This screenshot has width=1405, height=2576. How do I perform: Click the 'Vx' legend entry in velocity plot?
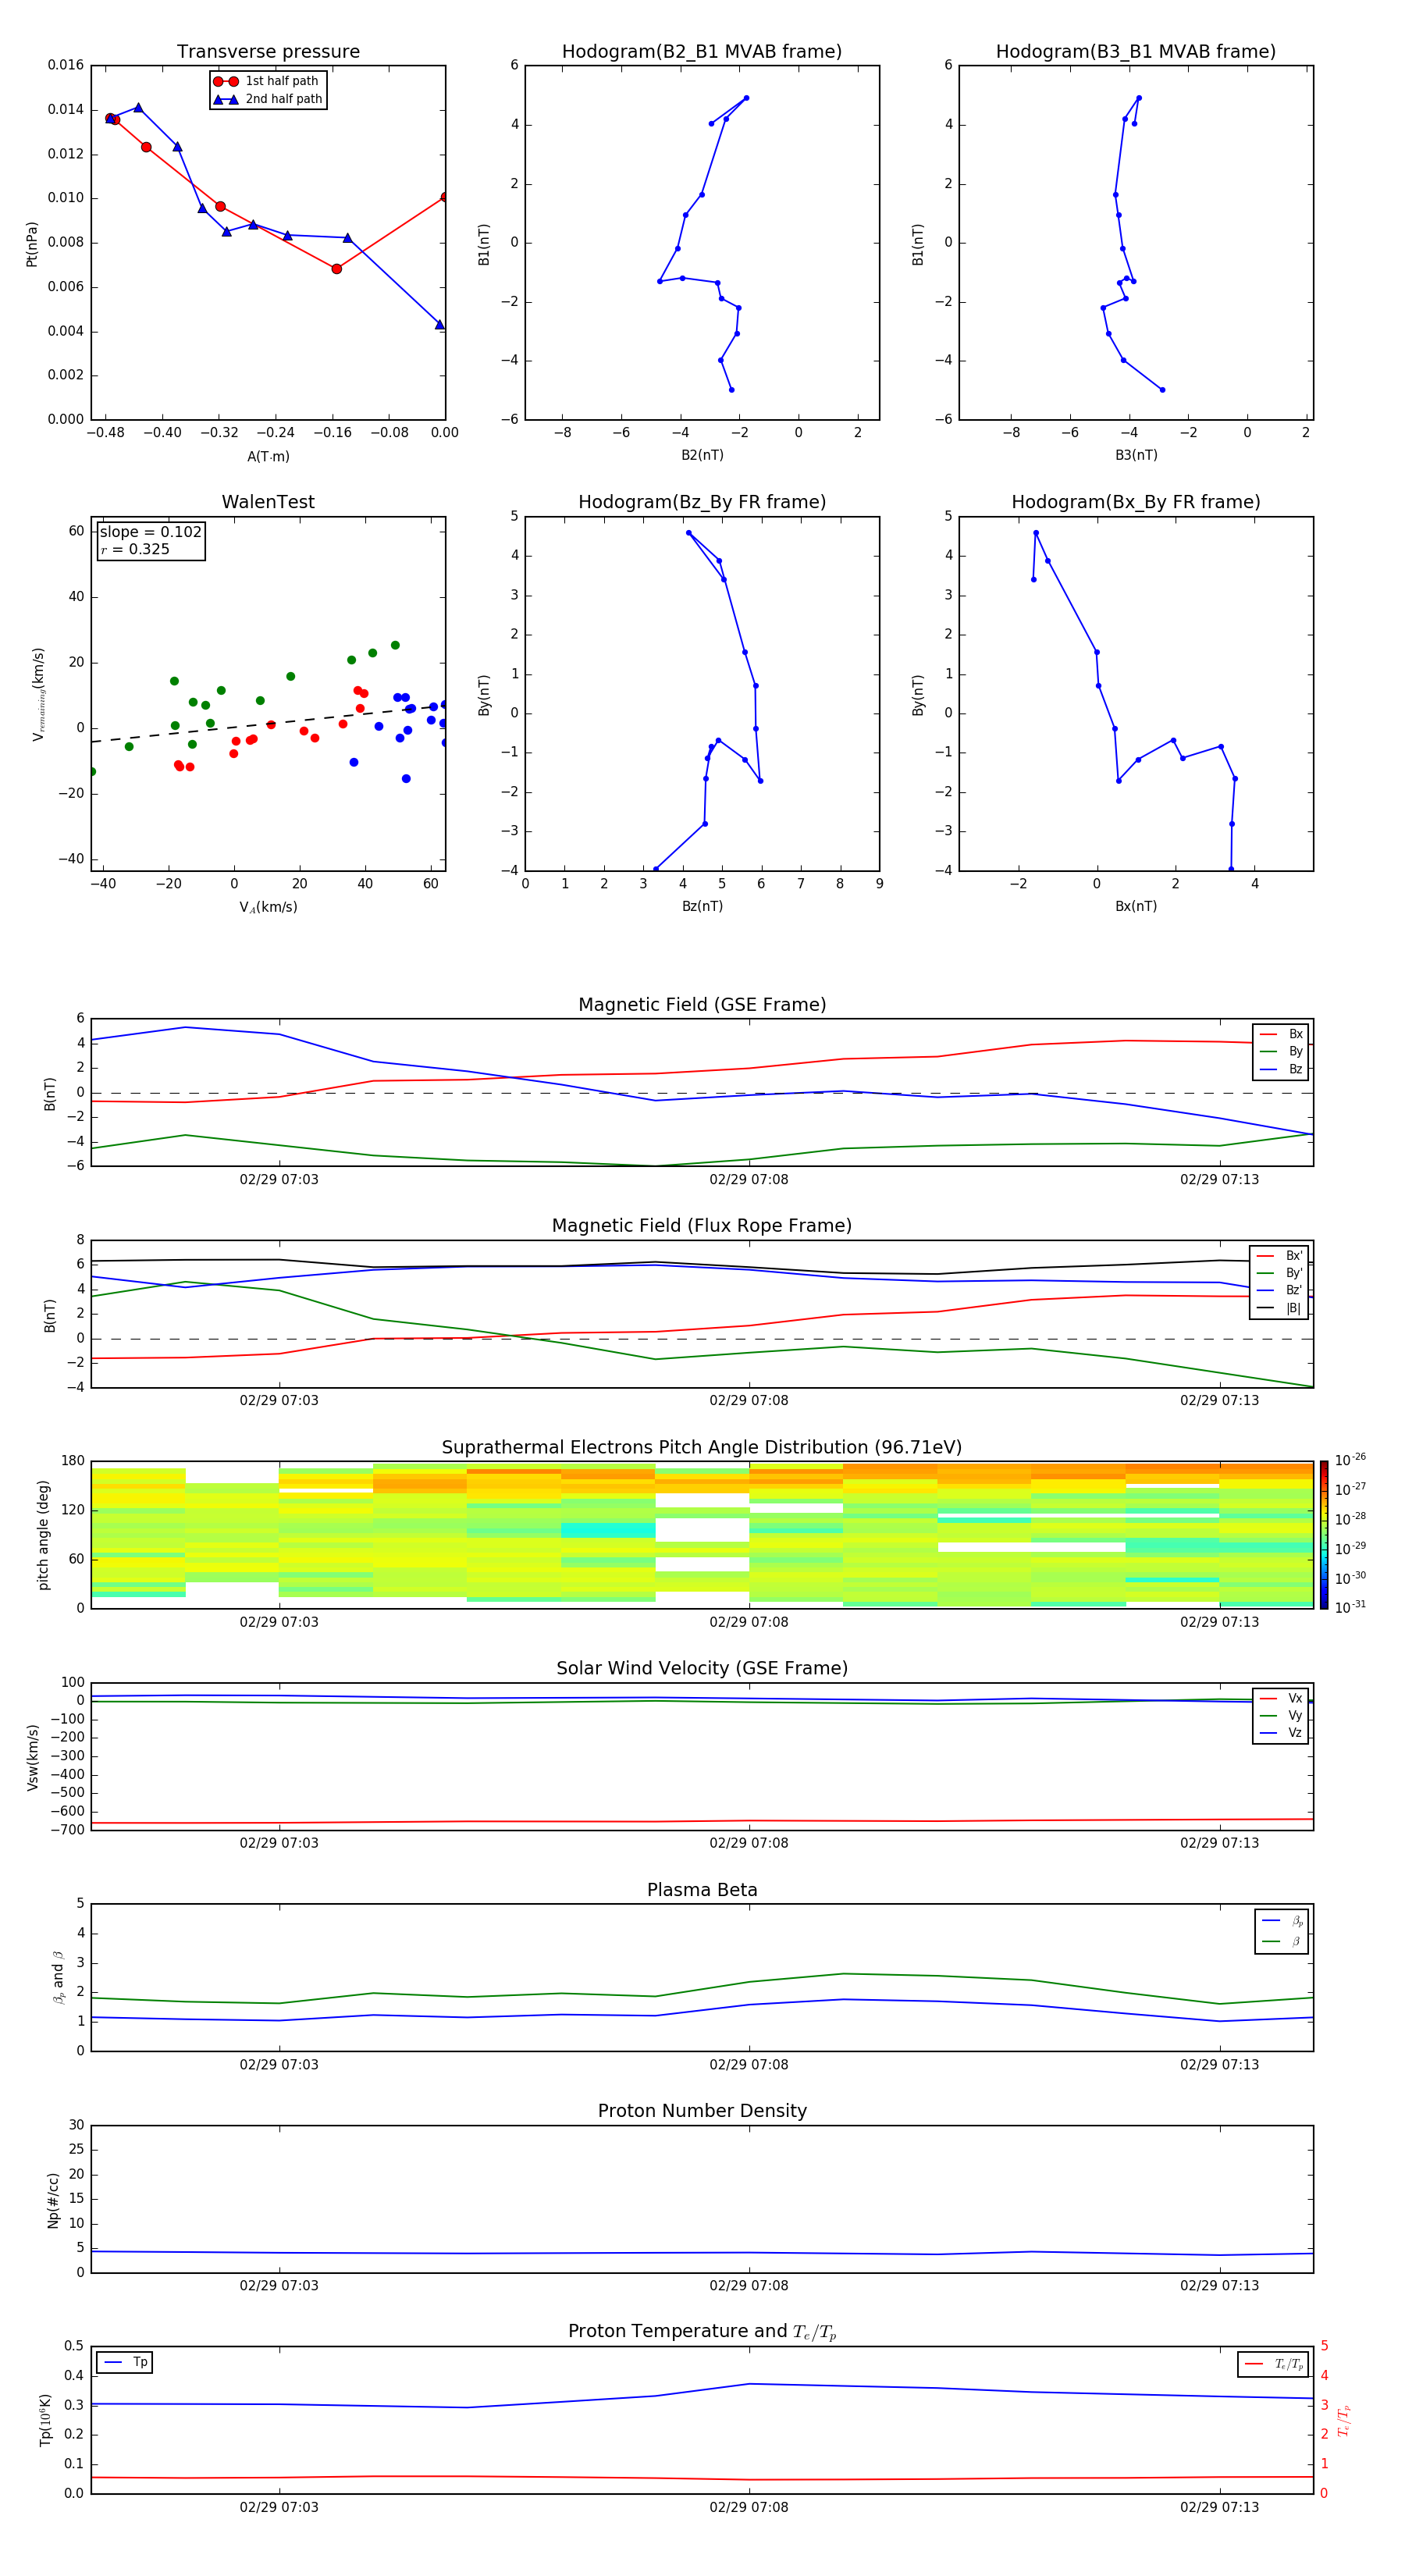pyautogui.click(x=1281, y=1698)
